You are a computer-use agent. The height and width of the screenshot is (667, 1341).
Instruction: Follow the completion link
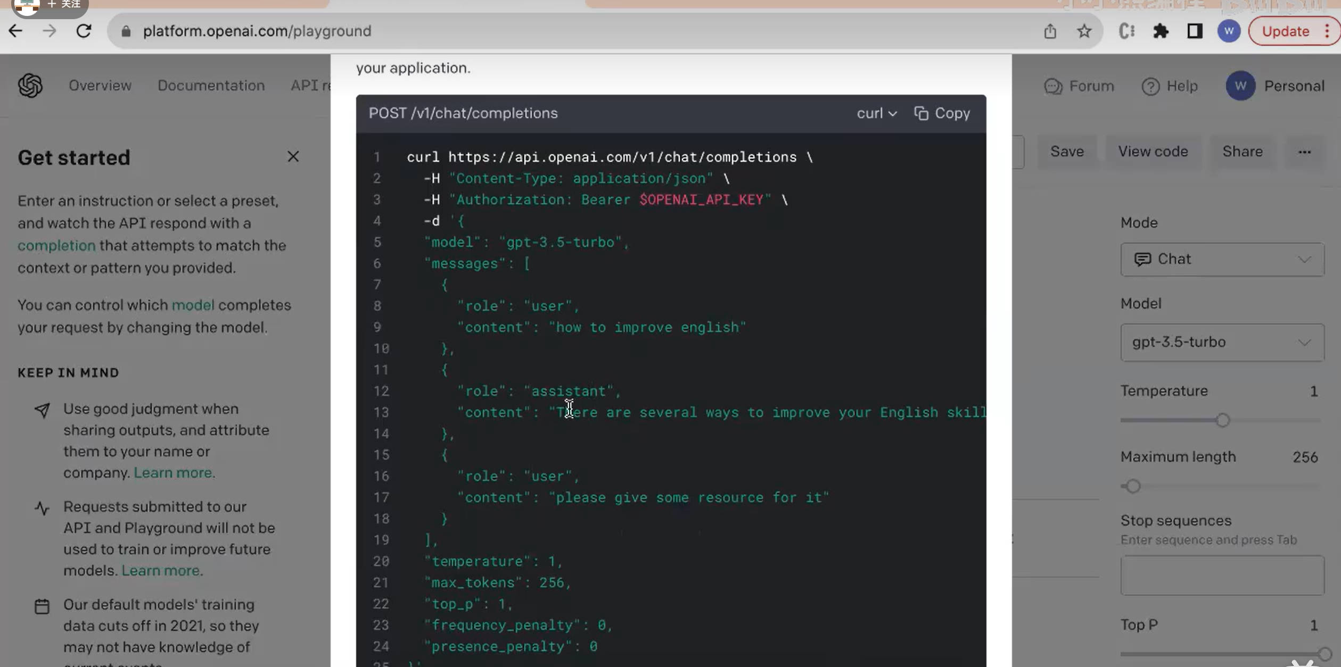click(x=56, y=245)
